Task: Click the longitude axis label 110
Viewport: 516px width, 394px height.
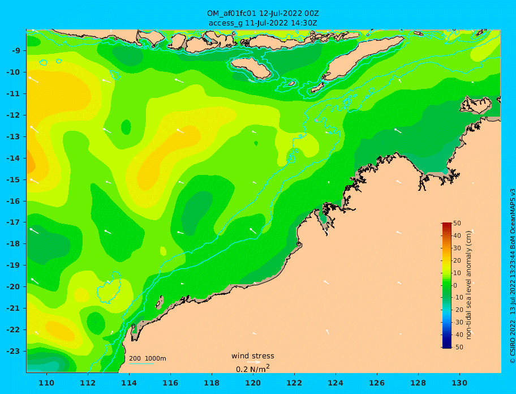Action: click(x=46, y=383)
